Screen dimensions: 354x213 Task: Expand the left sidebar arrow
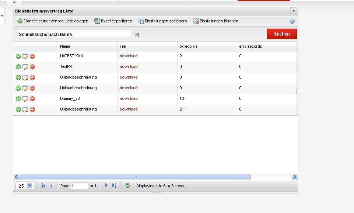[x=2, y=15]
